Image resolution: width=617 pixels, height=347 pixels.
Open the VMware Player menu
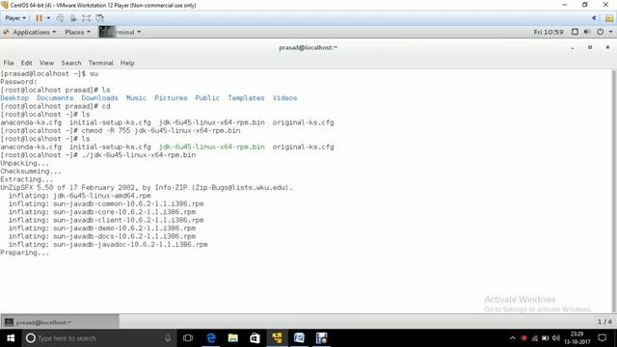[x=15, y=18]
